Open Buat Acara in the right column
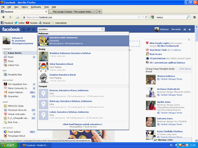Screen dimensions: 198x148 pyautogui.click(x=155, y=54)
